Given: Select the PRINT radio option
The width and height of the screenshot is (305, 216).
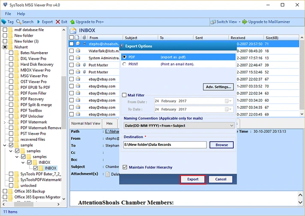Looking at the screenshot, I should click(125, 64).
